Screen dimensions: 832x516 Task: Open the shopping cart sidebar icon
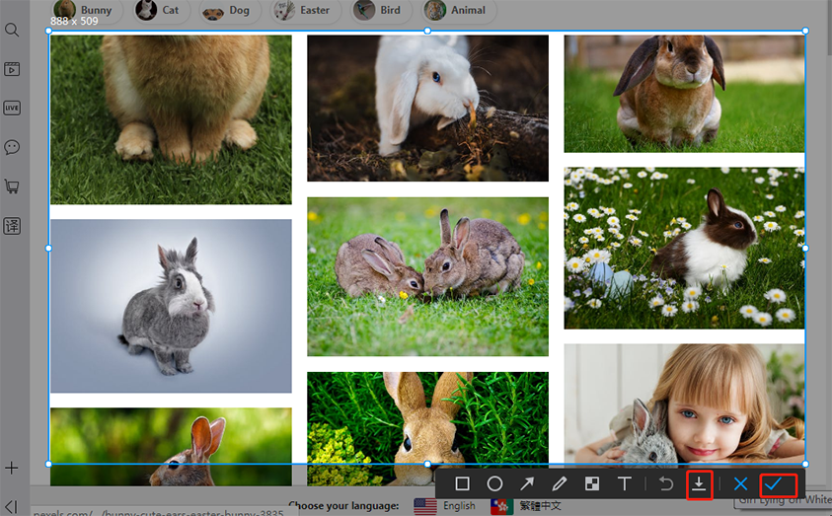(12, 186)
